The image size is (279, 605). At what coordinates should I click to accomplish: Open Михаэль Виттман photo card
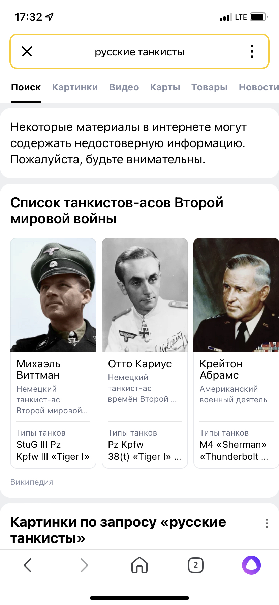pos(53,295)
